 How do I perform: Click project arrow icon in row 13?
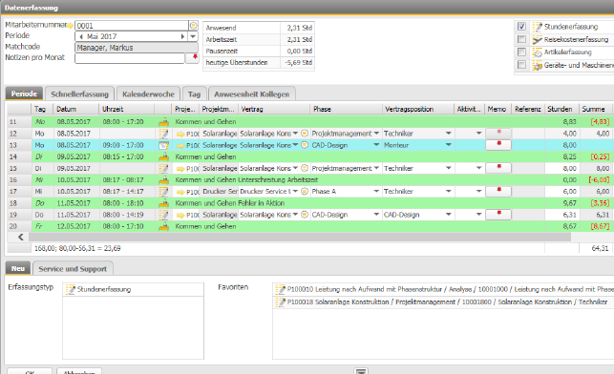pos(180,145)
